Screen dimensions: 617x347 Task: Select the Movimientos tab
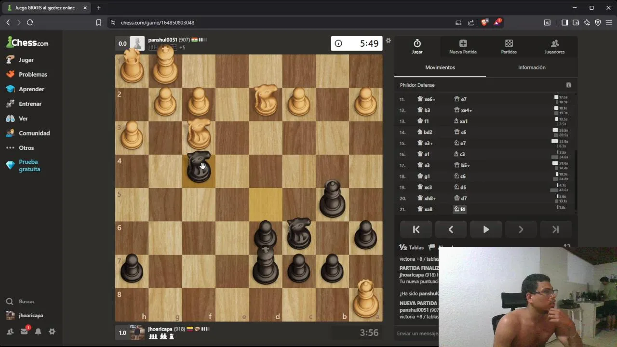click(x=440, y=67)
